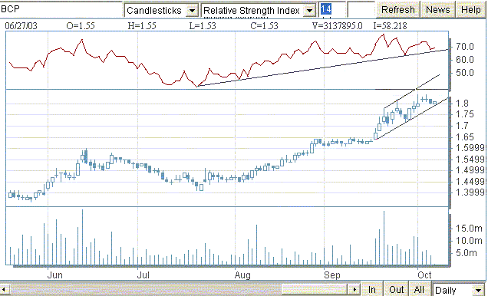This screenshot has width=488, height=296.
Task: Click the indicator period field showing 14
Action: tap(331, 10)
